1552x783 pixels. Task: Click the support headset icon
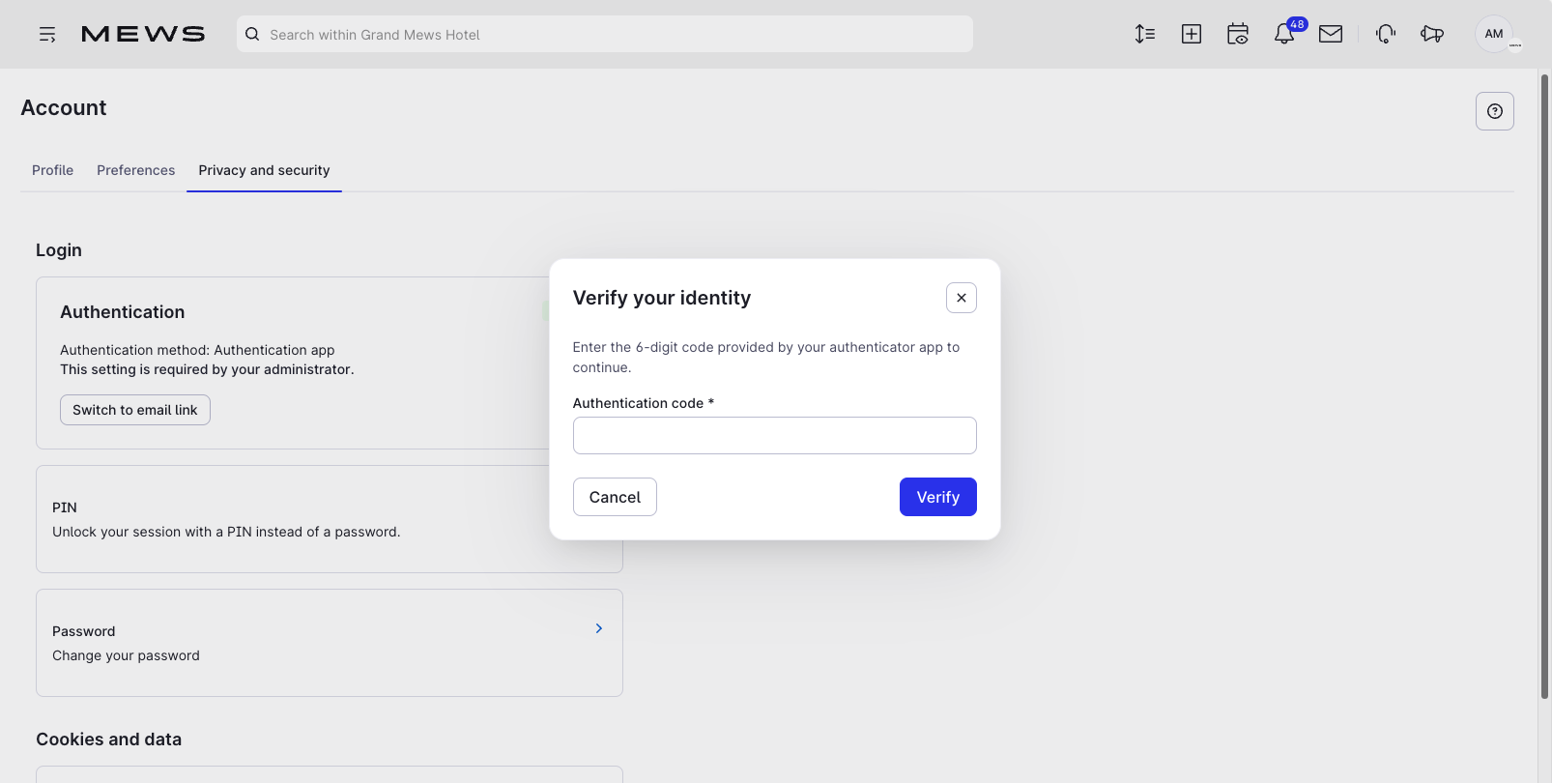1386,35
